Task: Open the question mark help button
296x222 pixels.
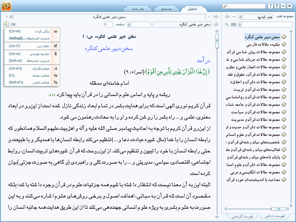Action: coord(277,6)
